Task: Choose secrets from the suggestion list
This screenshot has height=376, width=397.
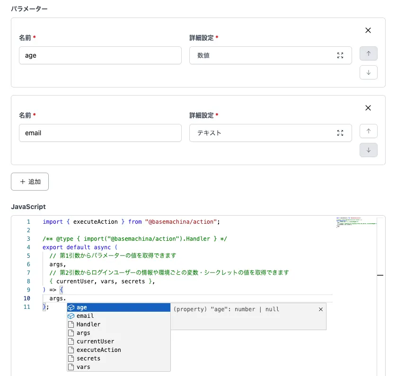Action: pos(119,359)
